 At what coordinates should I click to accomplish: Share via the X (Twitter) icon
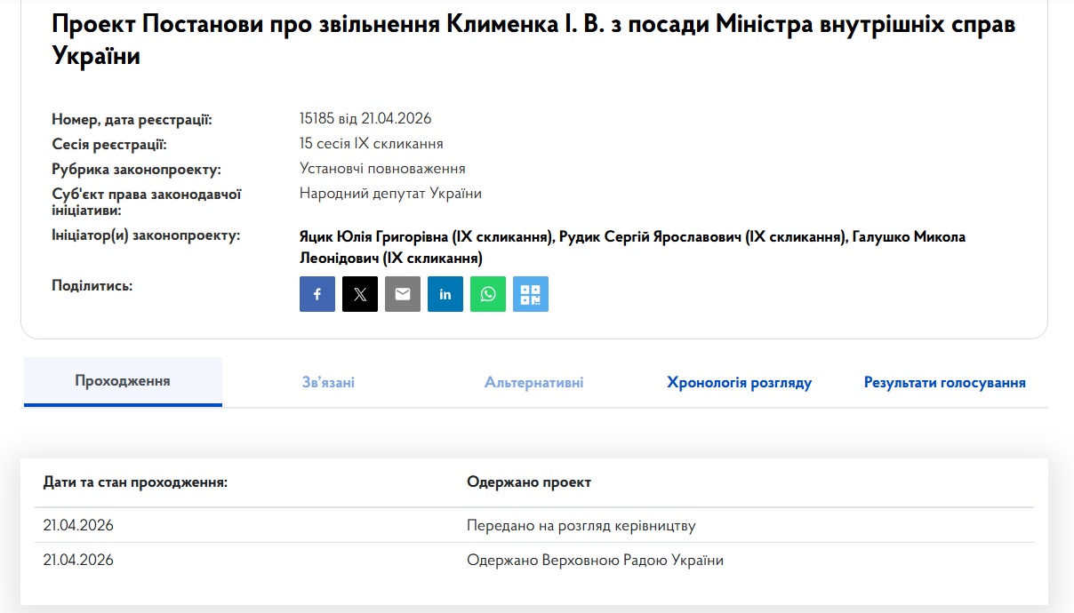tap(360, 294)
